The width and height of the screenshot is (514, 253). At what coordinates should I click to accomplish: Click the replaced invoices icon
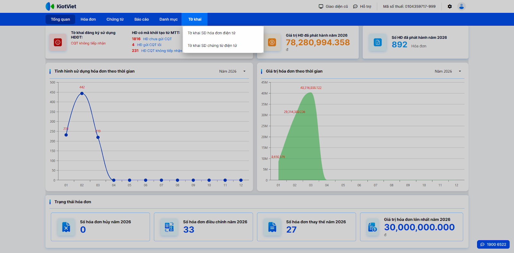tap(272, 227)
